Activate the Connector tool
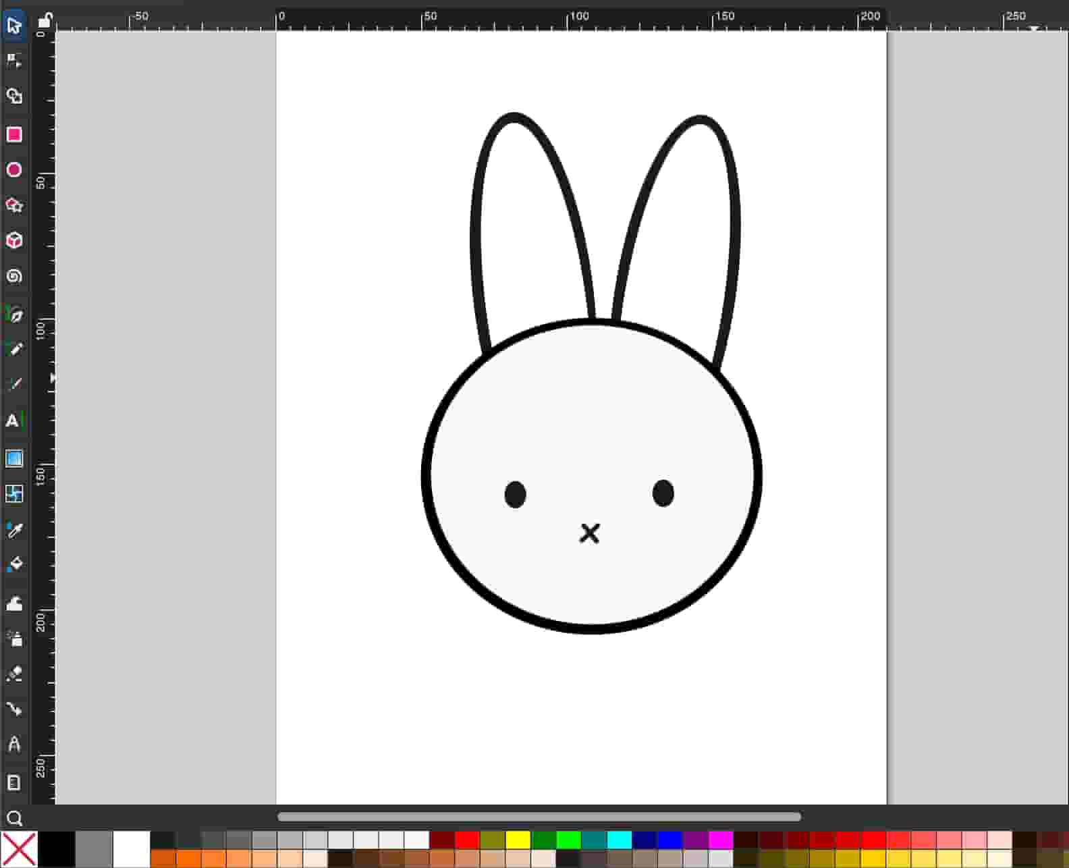The height and width of the screenshot is (868, 1069). pyautogui.click(x=14, y=709)
